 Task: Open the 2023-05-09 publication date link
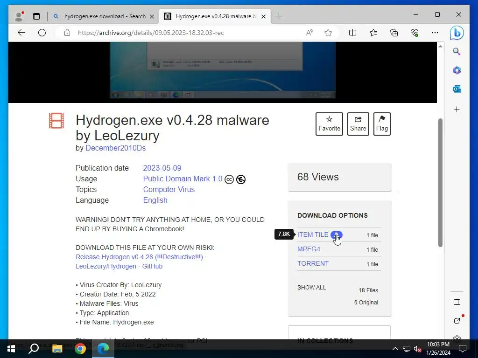(x=162, y=168)
